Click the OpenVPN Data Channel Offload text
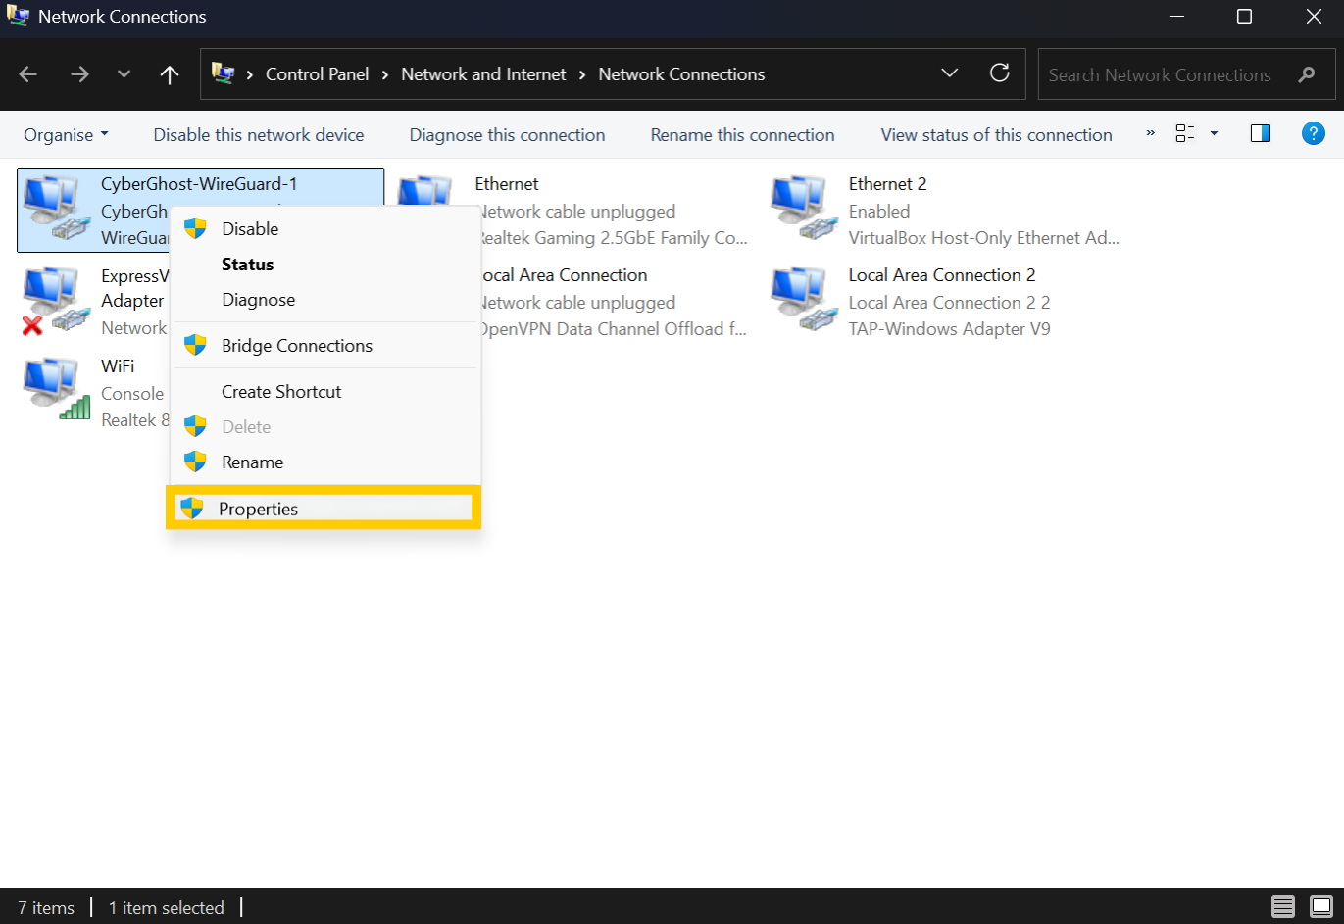This screenshot has height=924, width=1344. [612, 329]
